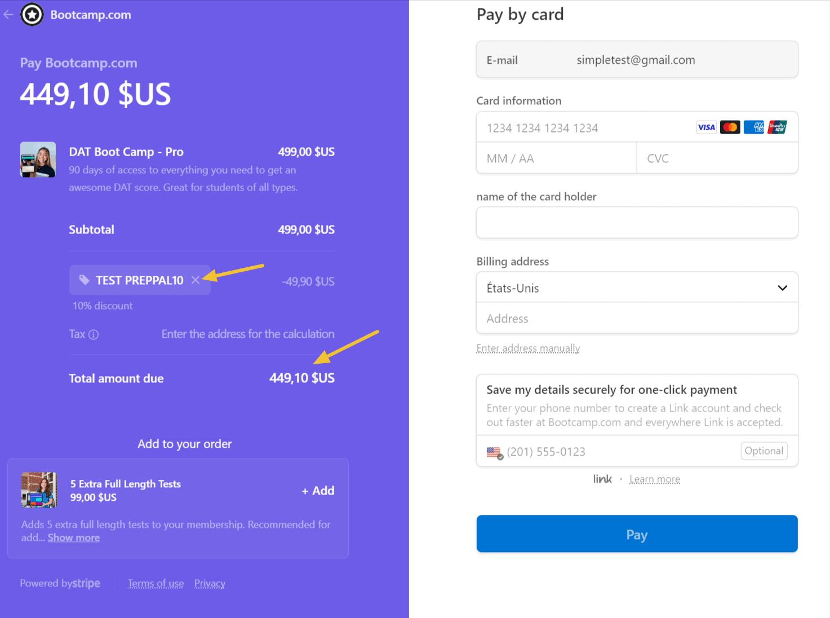Remove the TEST PREPPAL10 promo code
The height and width of the screenshot is (618, 830).
tap(195, 280)
